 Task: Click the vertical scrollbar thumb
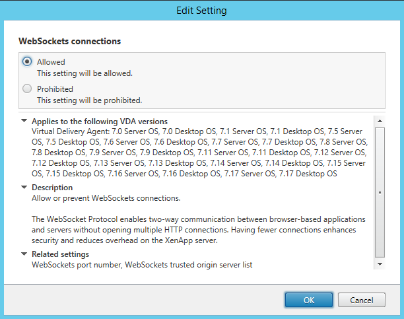(x=380, y=192)
